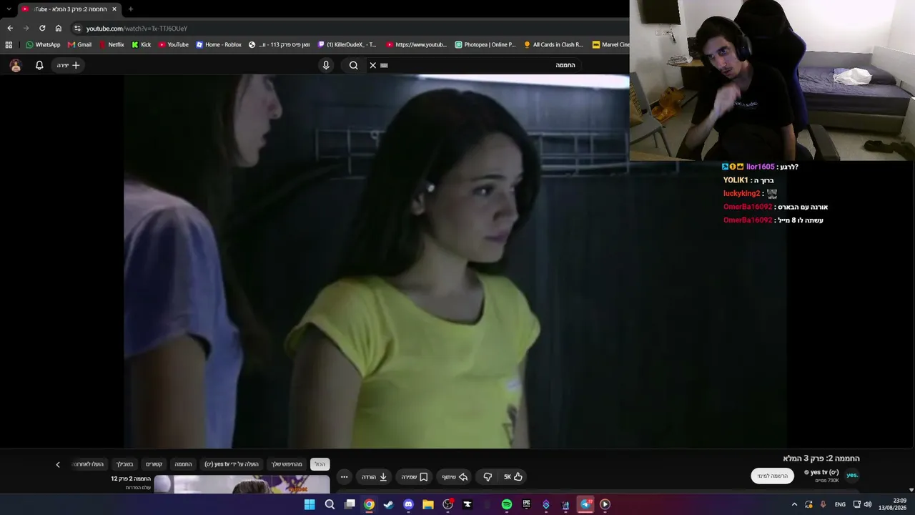This screenshot has height=515, width=915.
Task: Open the YouTube account avatar menu
Action: coord(16,65)
